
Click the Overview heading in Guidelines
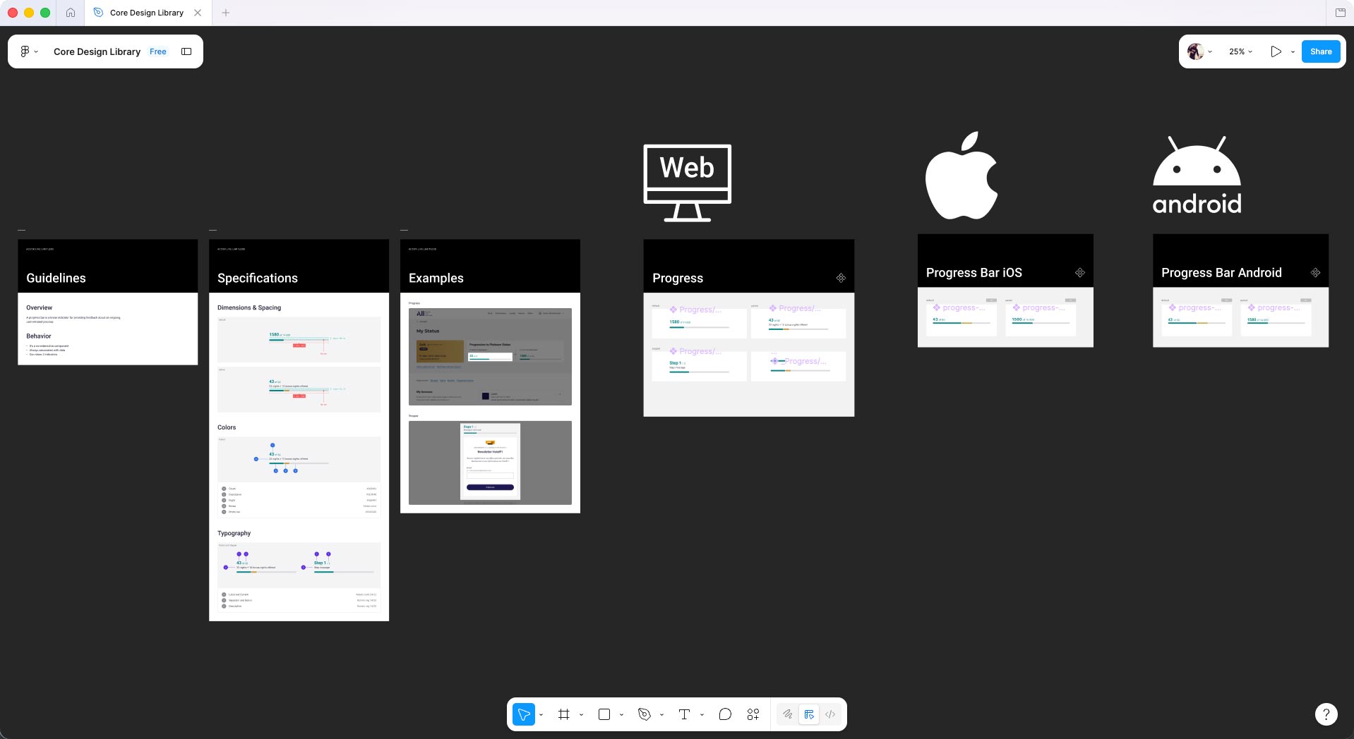[40, 307]
